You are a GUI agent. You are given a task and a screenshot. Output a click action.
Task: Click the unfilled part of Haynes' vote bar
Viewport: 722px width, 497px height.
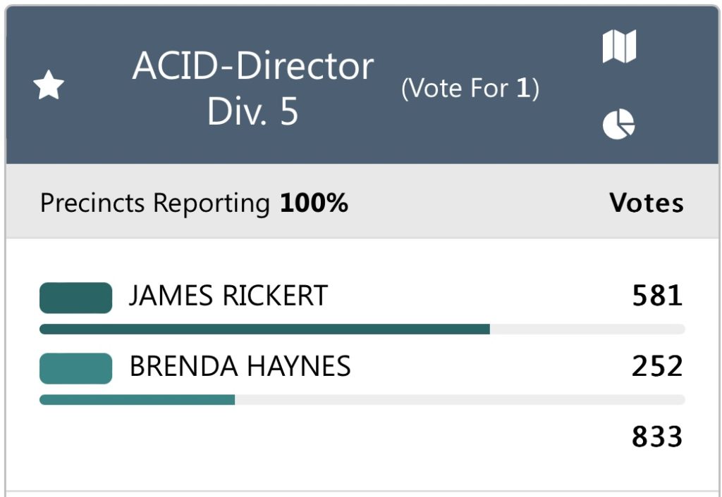458,400
